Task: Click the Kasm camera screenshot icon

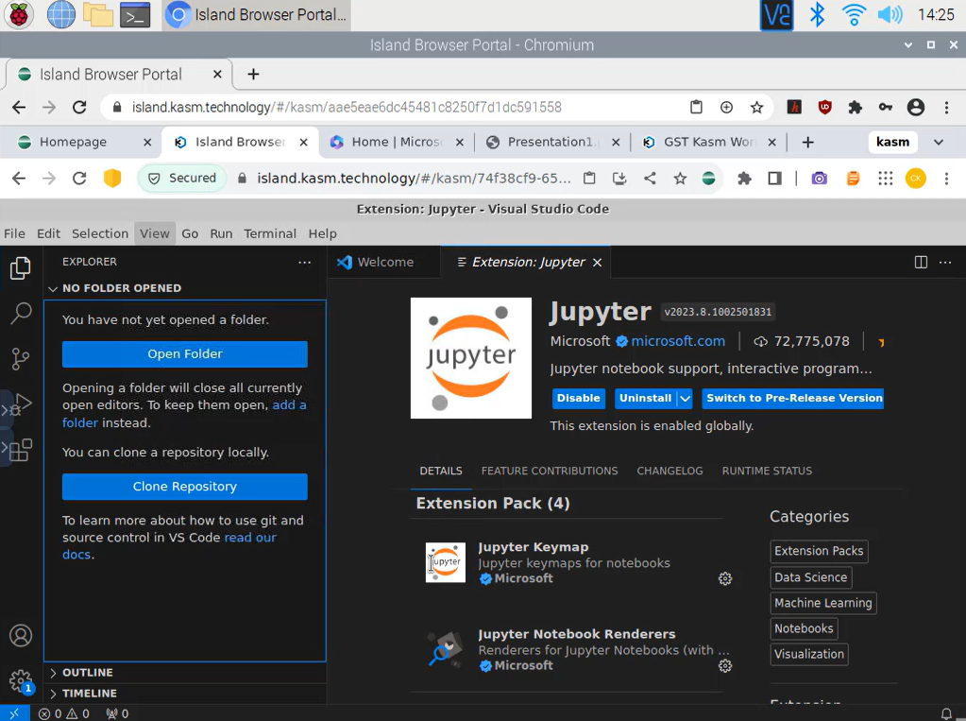Action: 820,179
